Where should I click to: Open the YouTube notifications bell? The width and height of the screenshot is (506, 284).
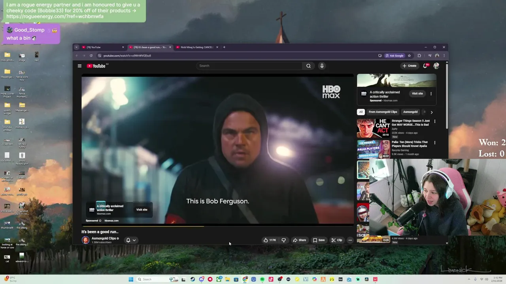(x=425, y=66)
